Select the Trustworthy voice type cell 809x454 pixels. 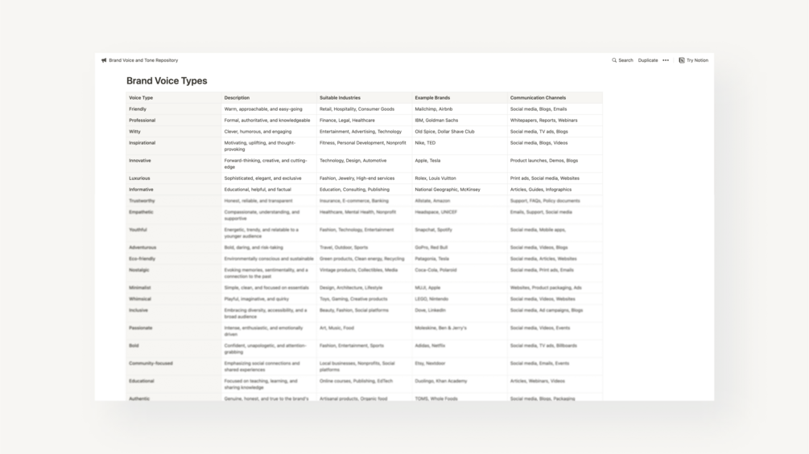point(174,201)
